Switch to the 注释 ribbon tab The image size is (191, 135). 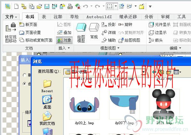click(58, 17)
